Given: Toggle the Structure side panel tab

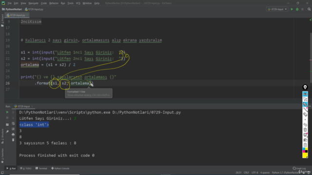Looking at the screenshot, I should point(2,136).
